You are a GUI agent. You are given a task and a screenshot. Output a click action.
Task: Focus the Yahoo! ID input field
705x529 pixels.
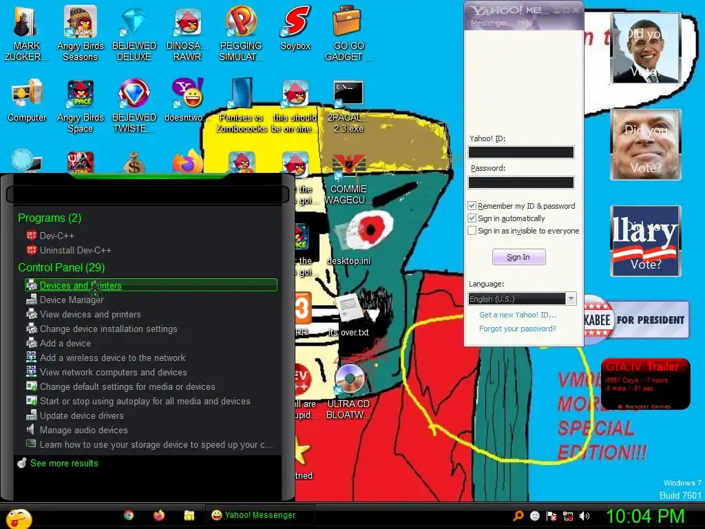(x=521, y=152)
